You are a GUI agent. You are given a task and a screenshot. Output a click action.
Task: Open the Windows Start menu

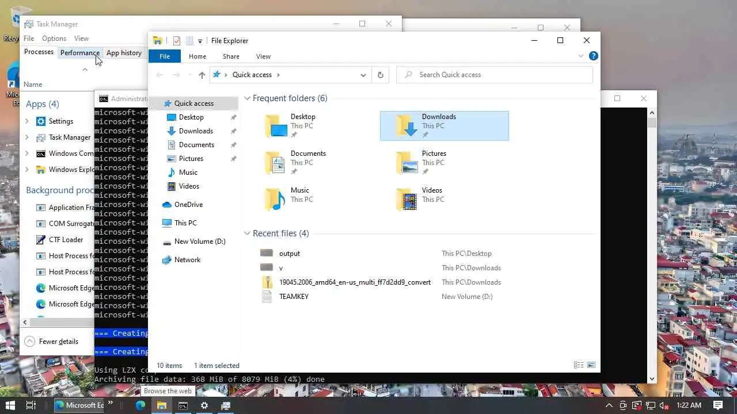10,405
